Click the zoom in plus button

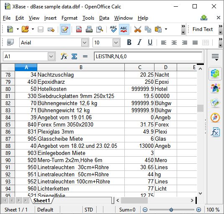(198, 210)
